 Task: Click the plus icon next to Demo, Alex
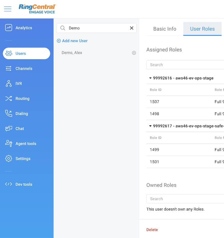pos(134,53)
